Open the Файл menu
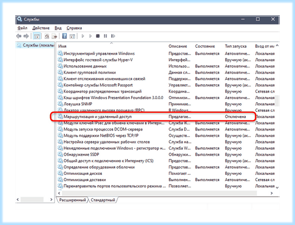The height and width of the screenshot is (225, 295). [x=22, y=28]
